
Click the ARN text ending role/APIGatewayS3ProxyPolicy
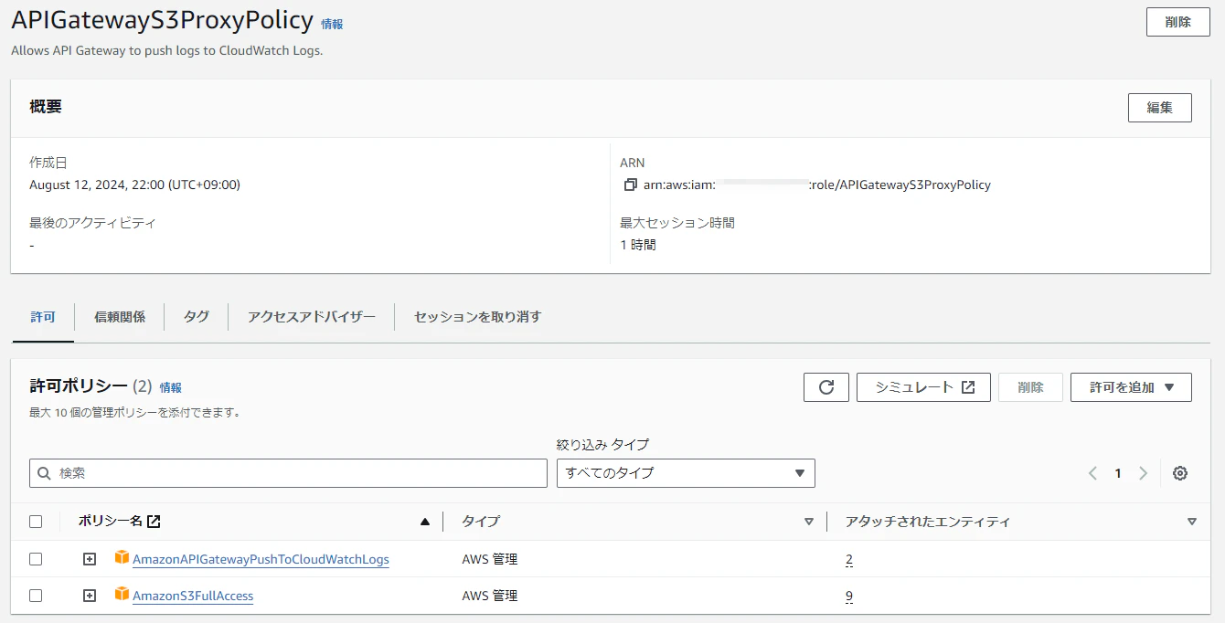[x=817, y=185]
